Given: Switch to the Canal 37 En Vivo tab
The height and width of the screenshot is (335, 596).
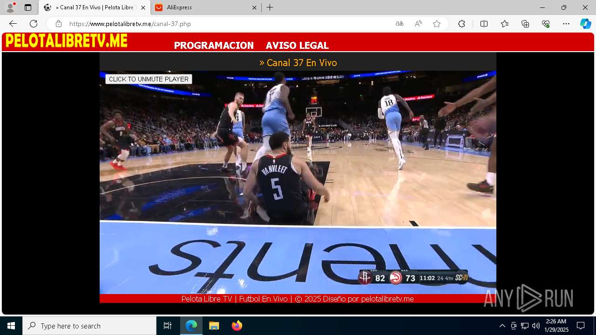Looking at the screenshot, I should pos(95,7).
